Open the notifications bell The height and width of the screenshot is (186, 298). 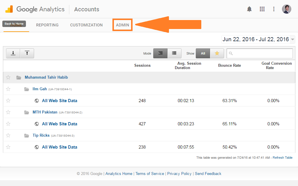[249, 9]
